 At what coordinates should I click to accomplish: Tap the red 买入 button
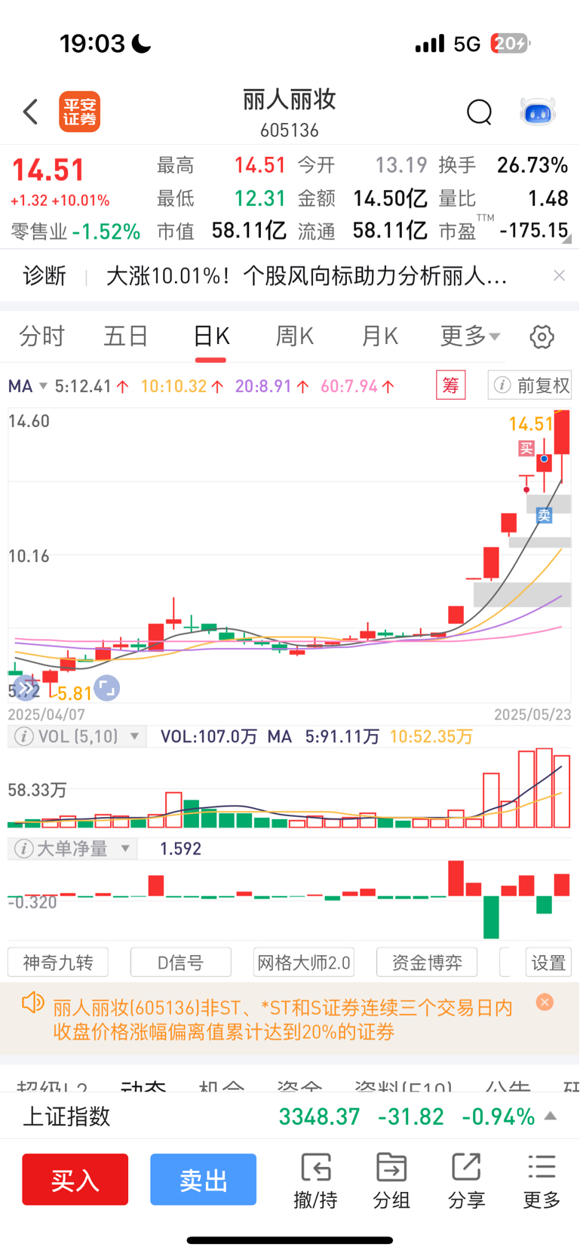tap(75, 1179)
